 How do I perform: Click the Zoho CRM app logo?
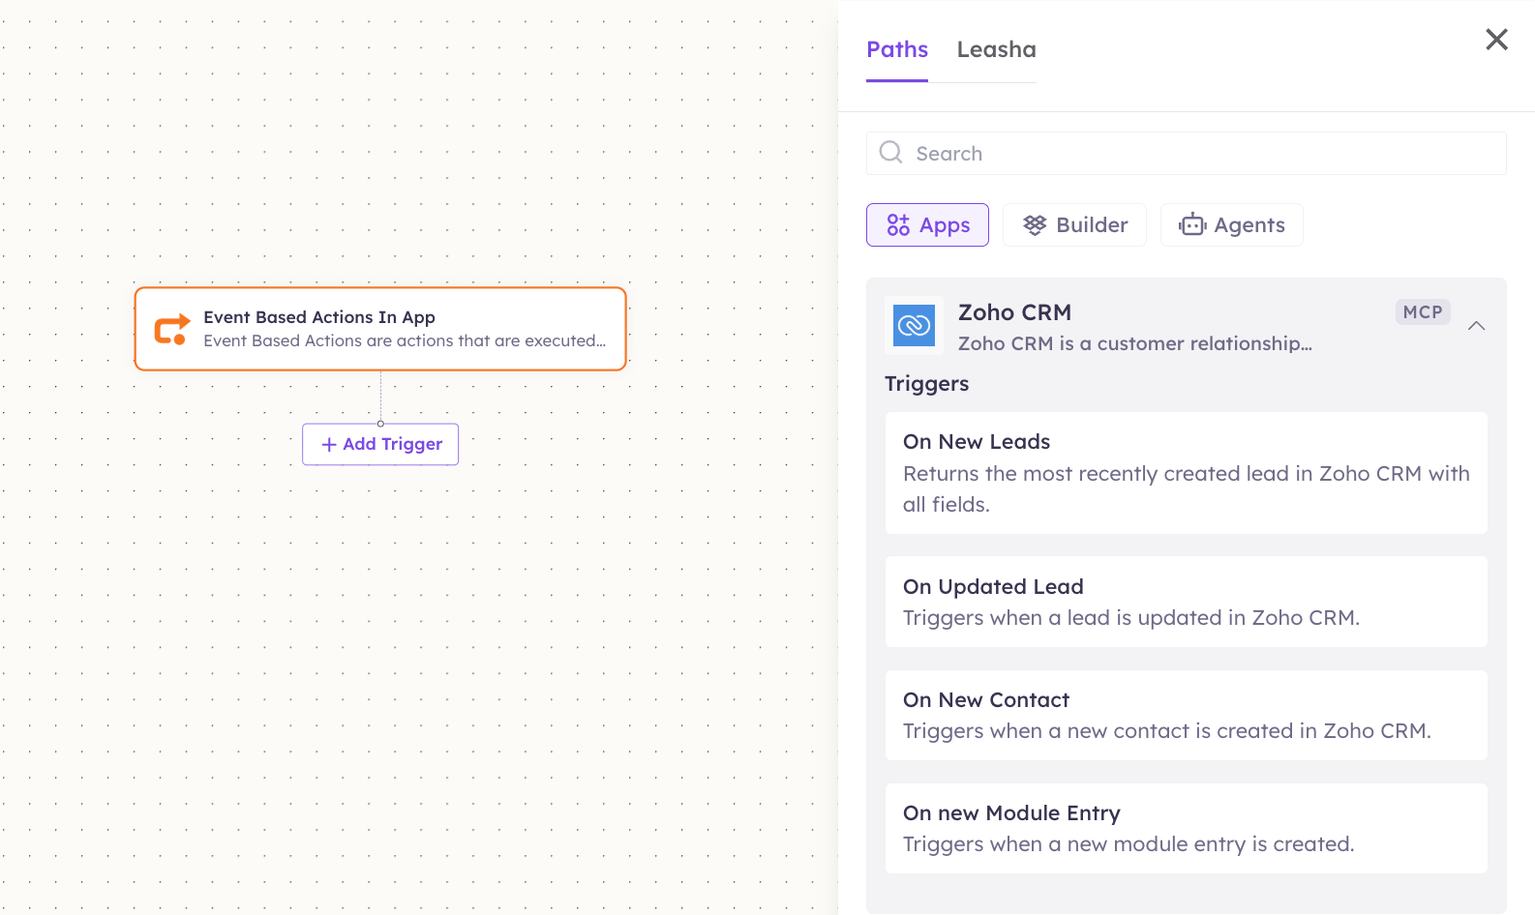click(914, 326)
